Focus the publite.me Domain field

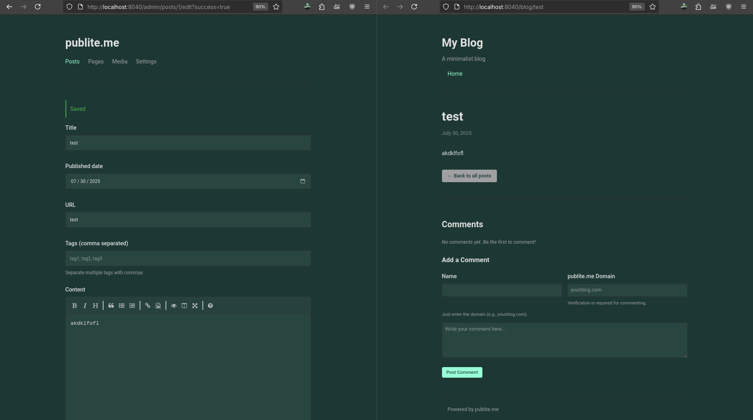627,290
